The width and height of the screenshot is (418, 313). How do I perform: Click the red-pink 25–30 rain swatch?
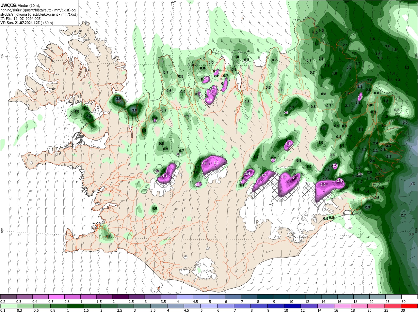[x=393, y=306]
